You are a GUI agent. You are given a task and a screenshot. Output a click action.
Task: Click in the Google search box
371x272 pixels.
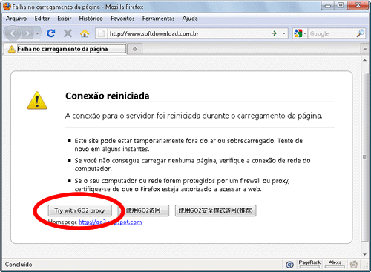point(332,33)
